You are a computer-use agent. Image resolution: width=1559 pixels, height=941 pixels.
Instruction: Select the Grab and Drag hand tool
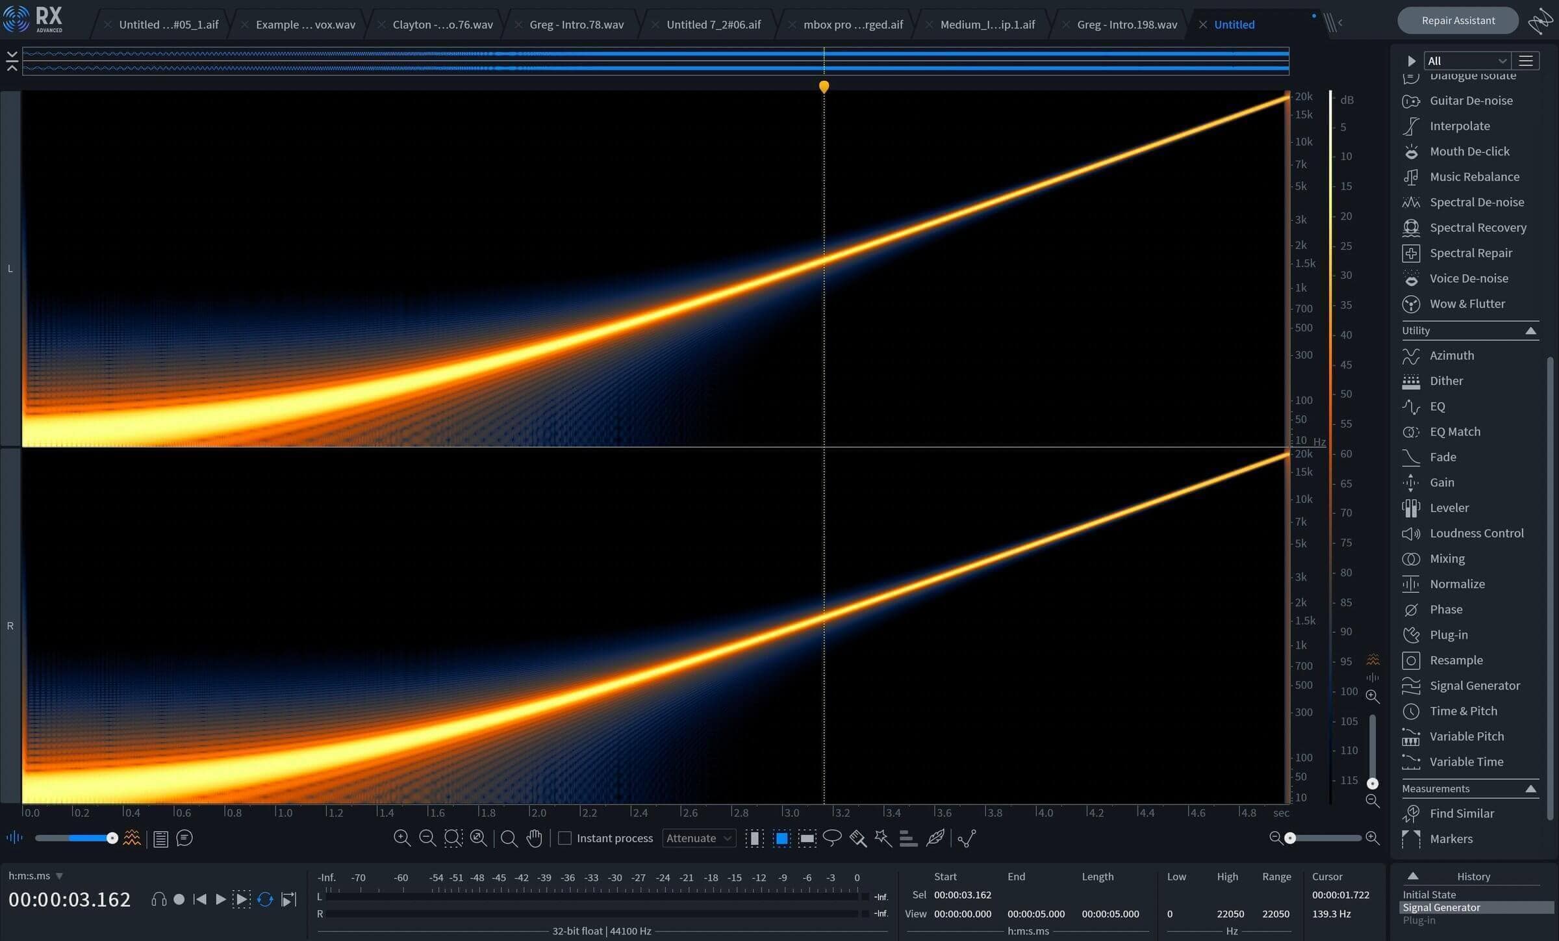tap(535, 838)
